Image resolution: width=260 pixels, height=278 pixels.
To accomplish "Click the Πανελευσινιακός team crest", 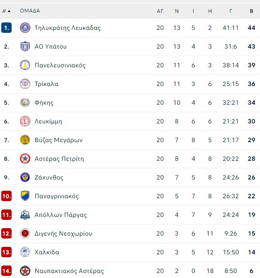I will tap(25, 65).
